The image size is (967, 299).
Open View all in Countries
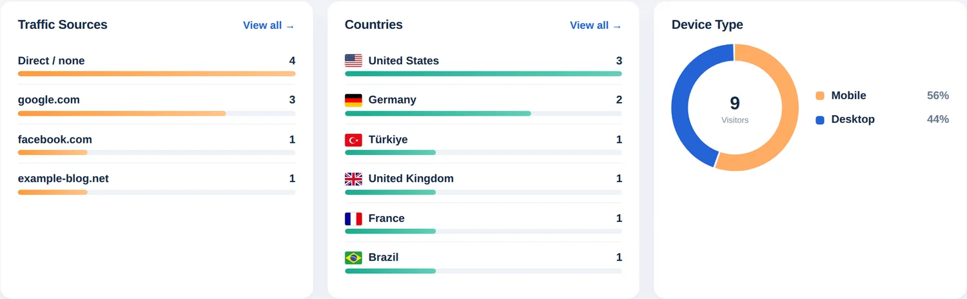pos(596,26)
